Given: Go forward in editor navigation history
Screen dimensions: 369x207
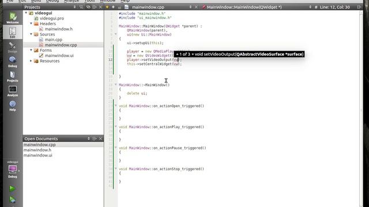Looking at the screenshot, I should [x=113, y=7].
